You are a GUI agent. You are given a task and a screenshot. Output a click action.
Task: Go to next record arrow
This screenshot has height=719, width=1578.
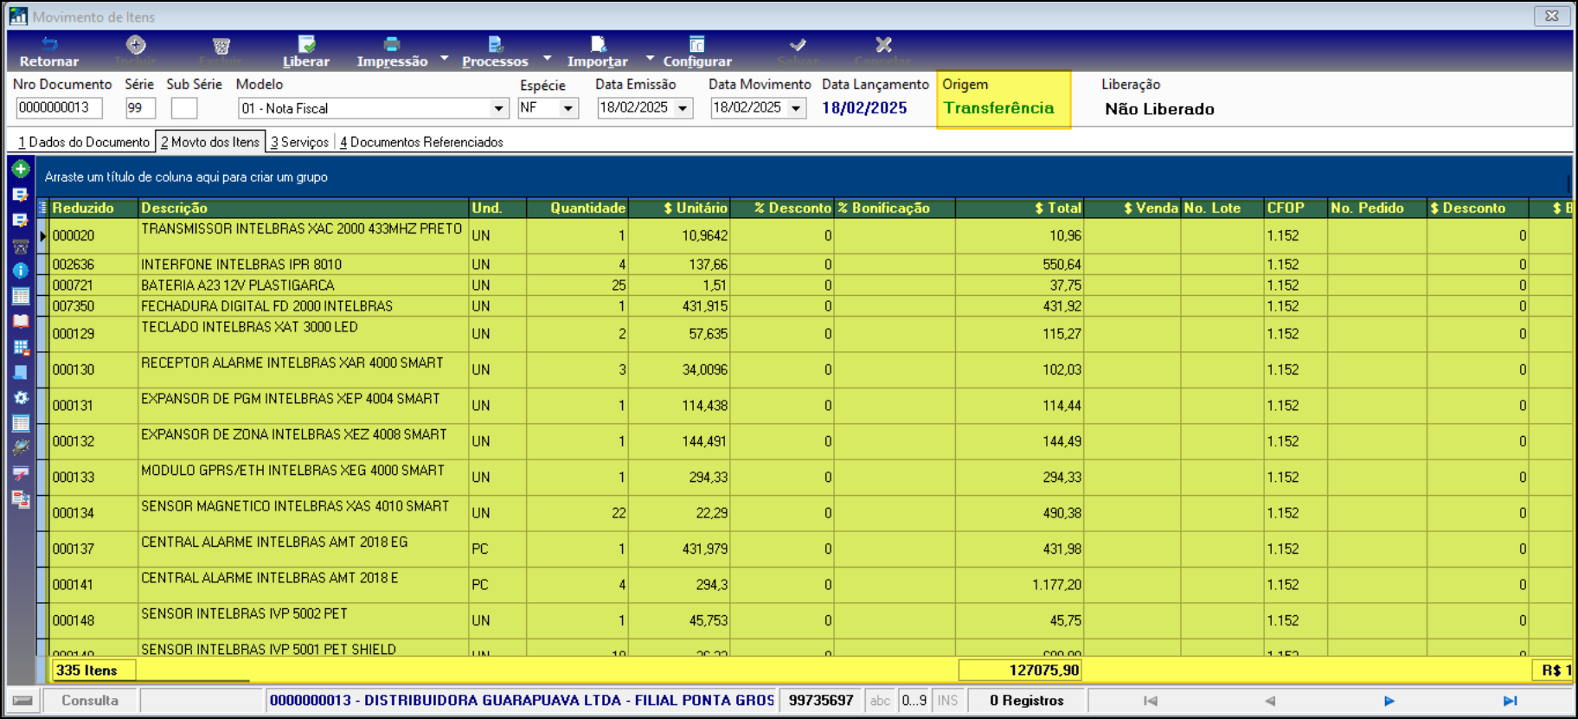tap(1389, 701)
